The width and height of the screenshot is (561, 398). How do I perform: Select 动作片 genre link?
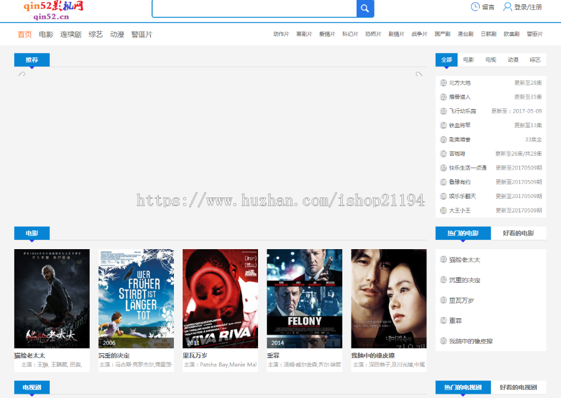point(281,34)
